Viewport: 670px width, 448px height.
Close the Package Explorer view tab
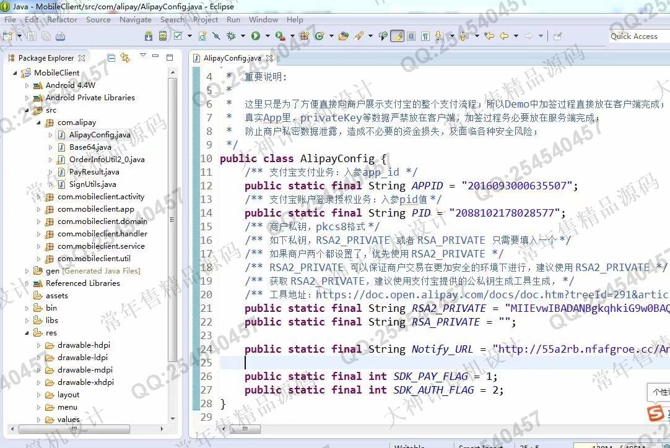coord(82,58)
